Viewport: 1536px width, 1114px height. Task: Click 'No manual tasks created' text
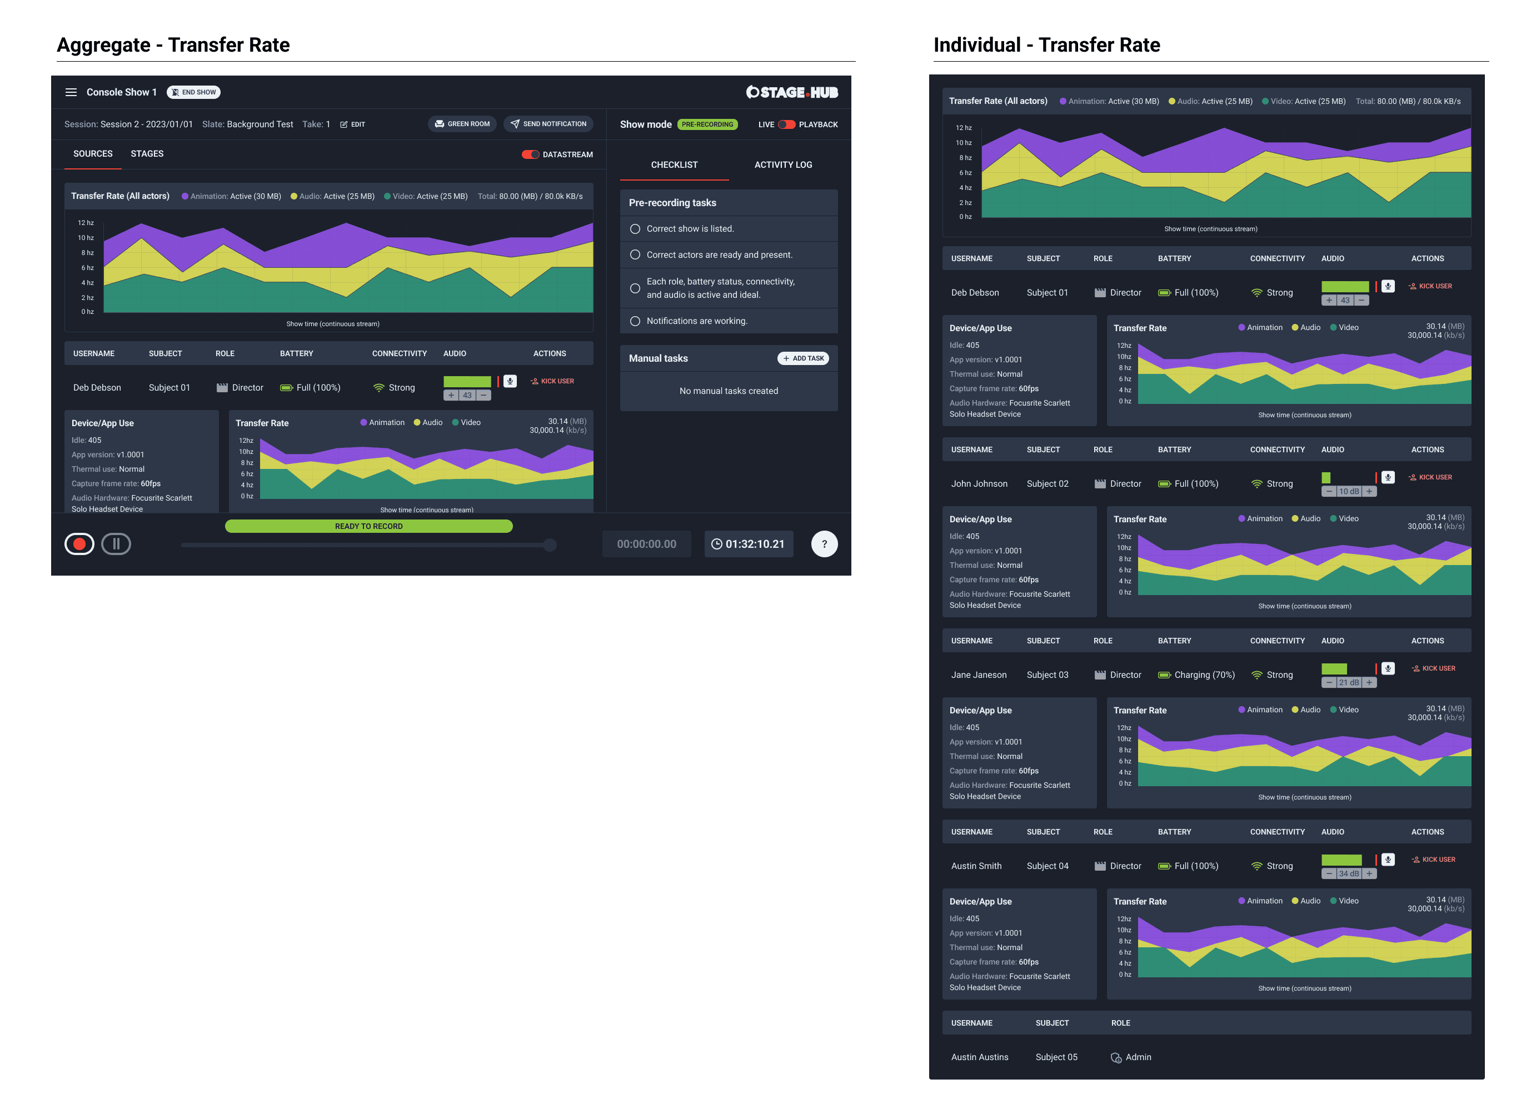pos(729,391)
